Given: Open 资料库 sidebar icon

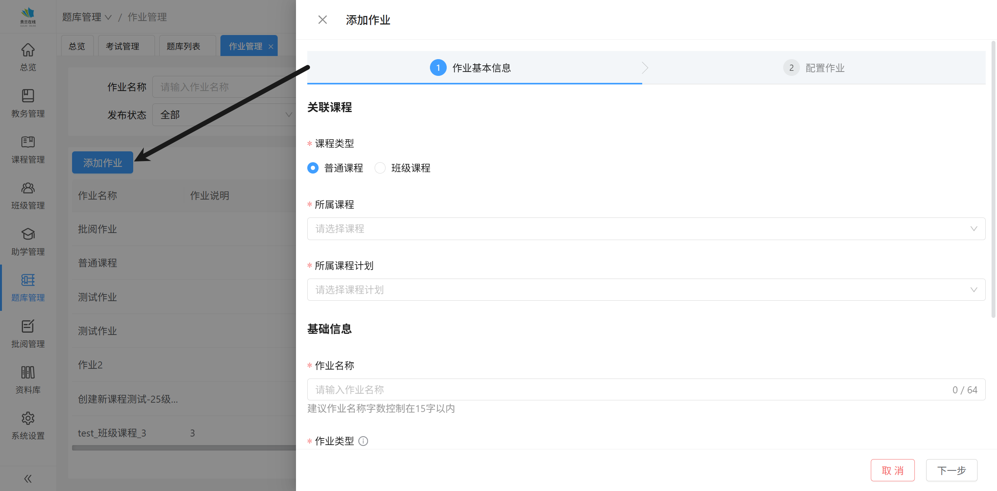Looking at the screenshot, I should pyautogui.click(x=28, y=372).
